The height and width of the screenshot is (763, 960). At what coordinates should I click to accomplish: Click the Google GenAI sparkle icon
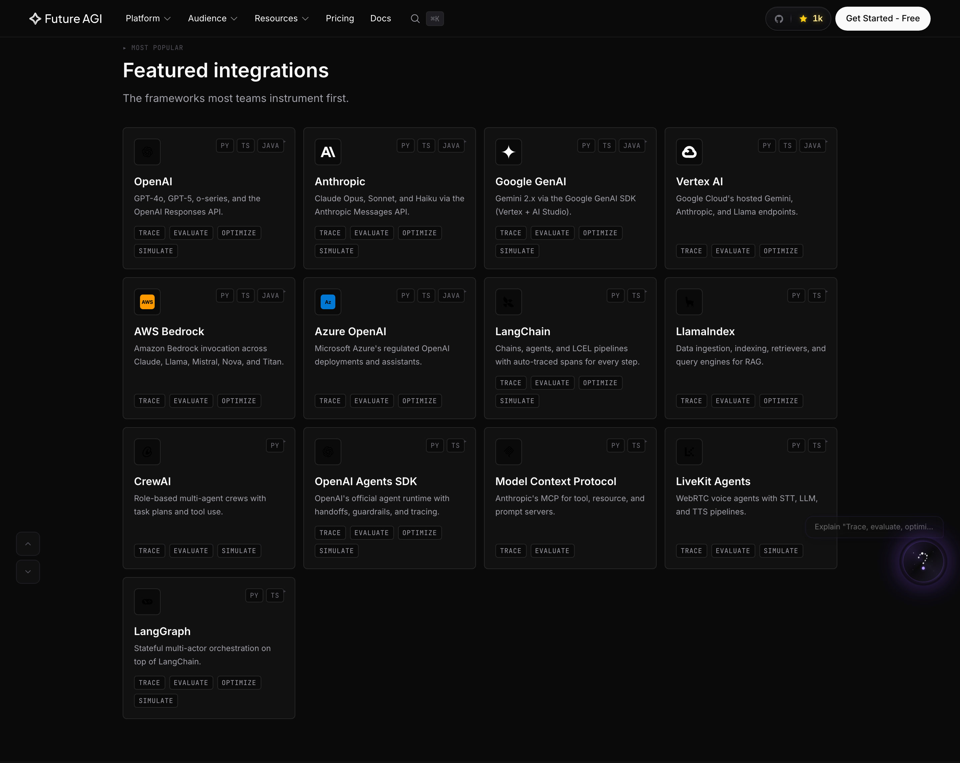tap(508, 152)
